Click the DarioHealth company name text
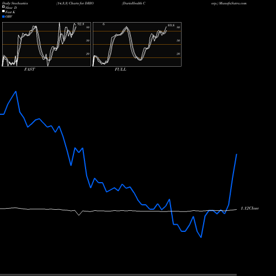The image size is (276, 276). [134, 3]
